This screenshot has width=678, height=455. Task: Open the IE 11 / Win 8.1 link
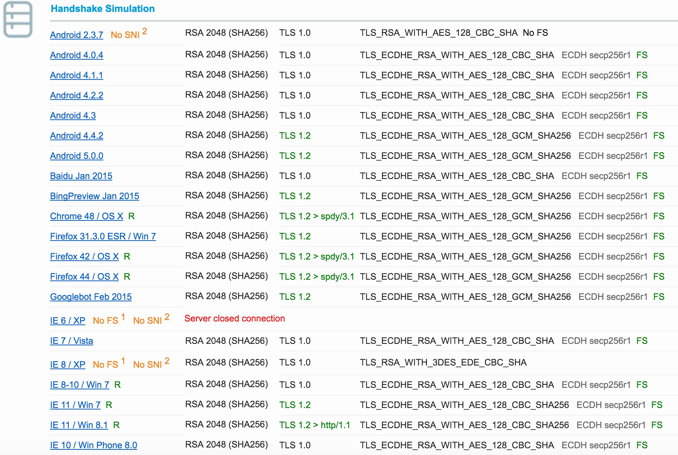click(x=79, y=425)
